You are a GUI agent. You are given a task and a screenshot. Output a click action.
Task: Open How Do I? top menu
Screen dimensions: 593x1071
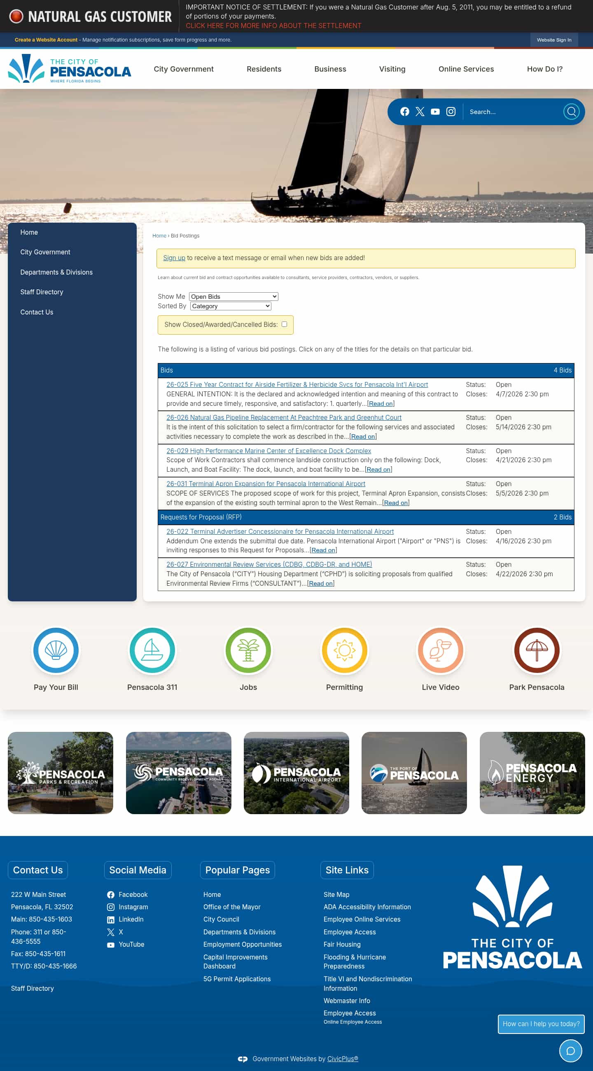[544, 69]
